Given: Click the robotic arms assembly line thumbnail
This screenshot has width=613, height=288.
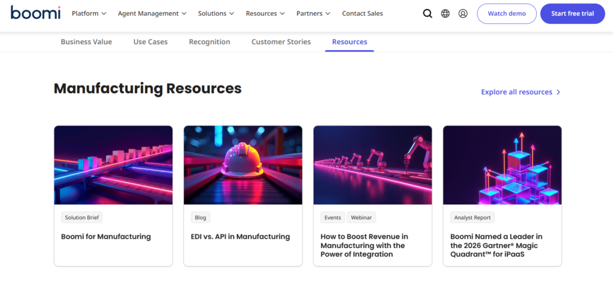Looking at the screenshot, I should 372,165.
